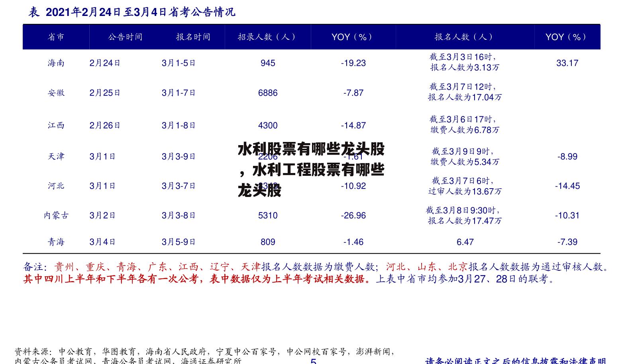This screenshot has width=622, height=364.
Task: Click the YOY value '33.17'
Action: pos(567,63)
